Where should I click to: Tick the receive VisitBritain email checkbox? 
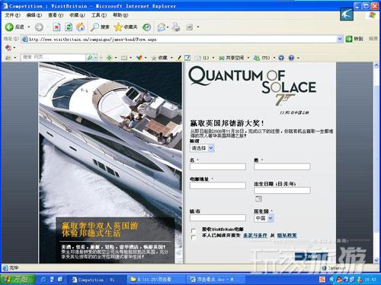tap(194, 231)
